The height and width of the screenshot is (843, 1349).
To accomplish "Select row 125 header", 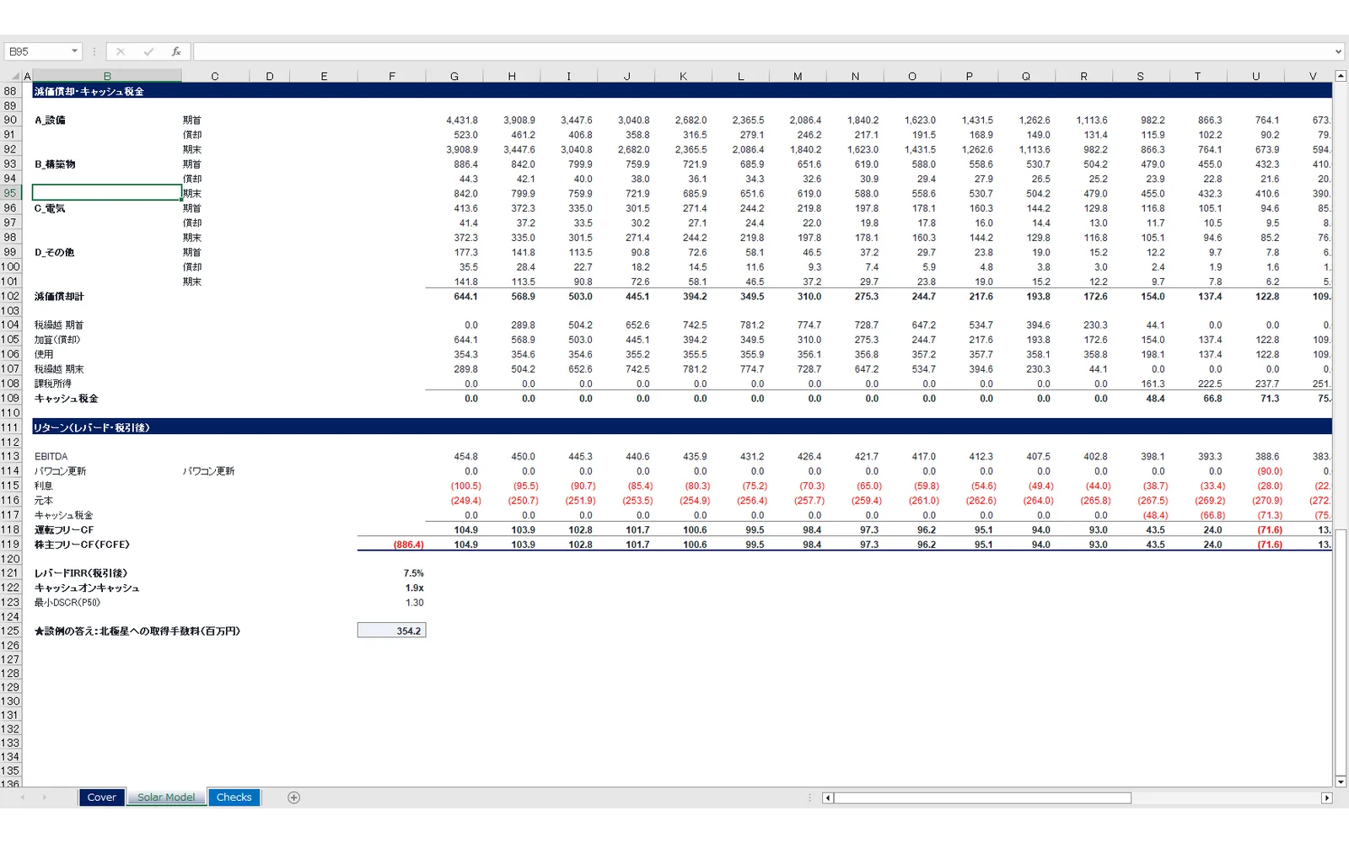I will [10, 631].
